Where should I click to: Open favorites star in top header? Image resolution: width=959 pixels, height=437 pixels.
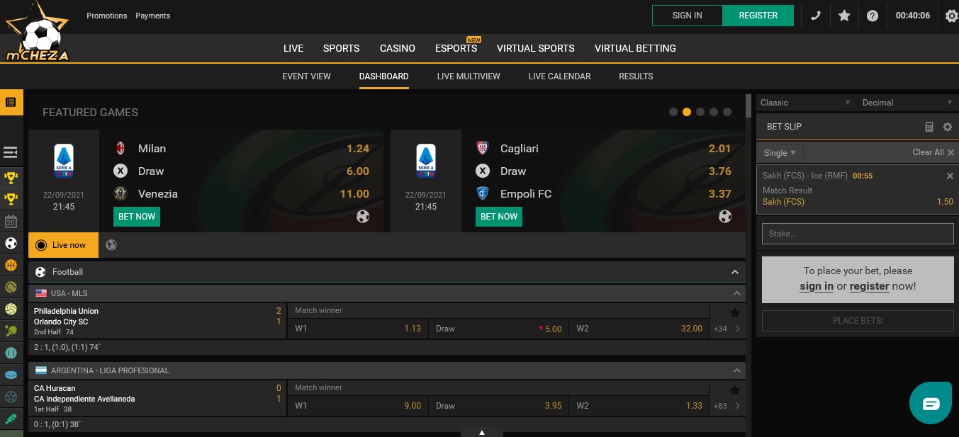pos(844,16)
